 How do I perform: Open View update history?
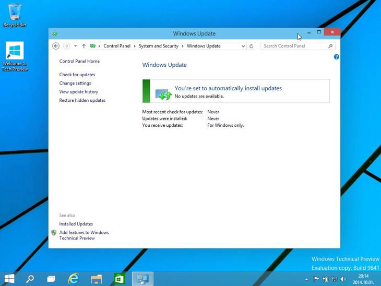[x=79, y=92]
